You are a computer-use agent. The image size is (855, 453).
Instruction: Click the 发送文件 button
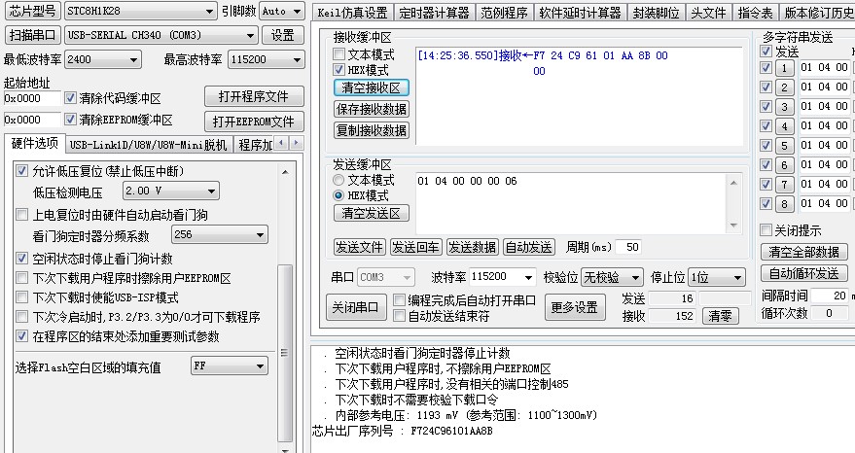pyautogui.click(x=359, y=248)
